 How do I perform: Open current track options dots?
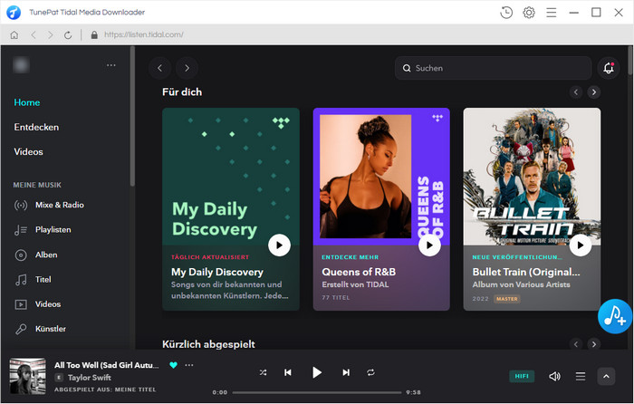click(188, 365)
